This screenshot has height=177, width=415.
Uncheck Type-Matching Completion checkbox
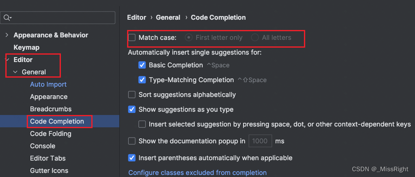pyautogui.click(x=142, y=80)
